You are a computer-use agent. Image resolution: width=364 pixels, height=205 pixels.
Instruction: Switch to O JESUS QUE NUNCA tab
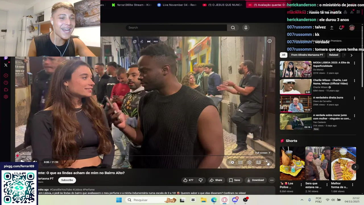coord(223,5)
